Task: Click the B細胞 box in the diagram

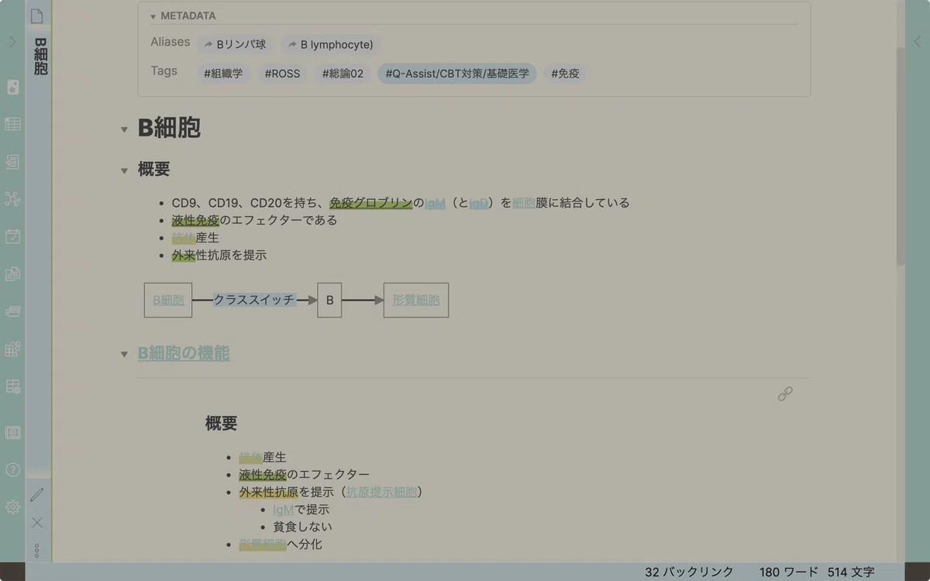Action: [168, 300]
